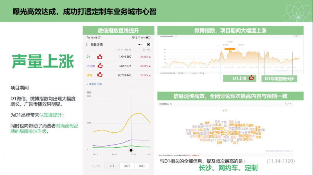Click the red up-arrow beside 72.26%

pyautogui.click(x=150, y=75)
